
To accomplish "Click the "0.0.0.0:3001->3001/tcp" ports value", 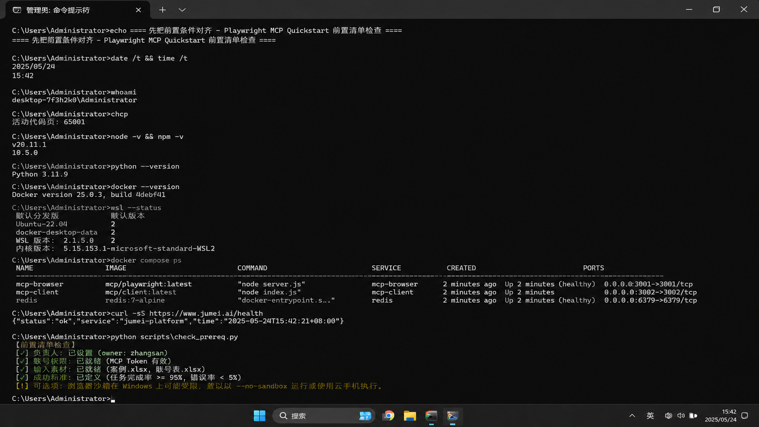I will (x=648, y=284).
